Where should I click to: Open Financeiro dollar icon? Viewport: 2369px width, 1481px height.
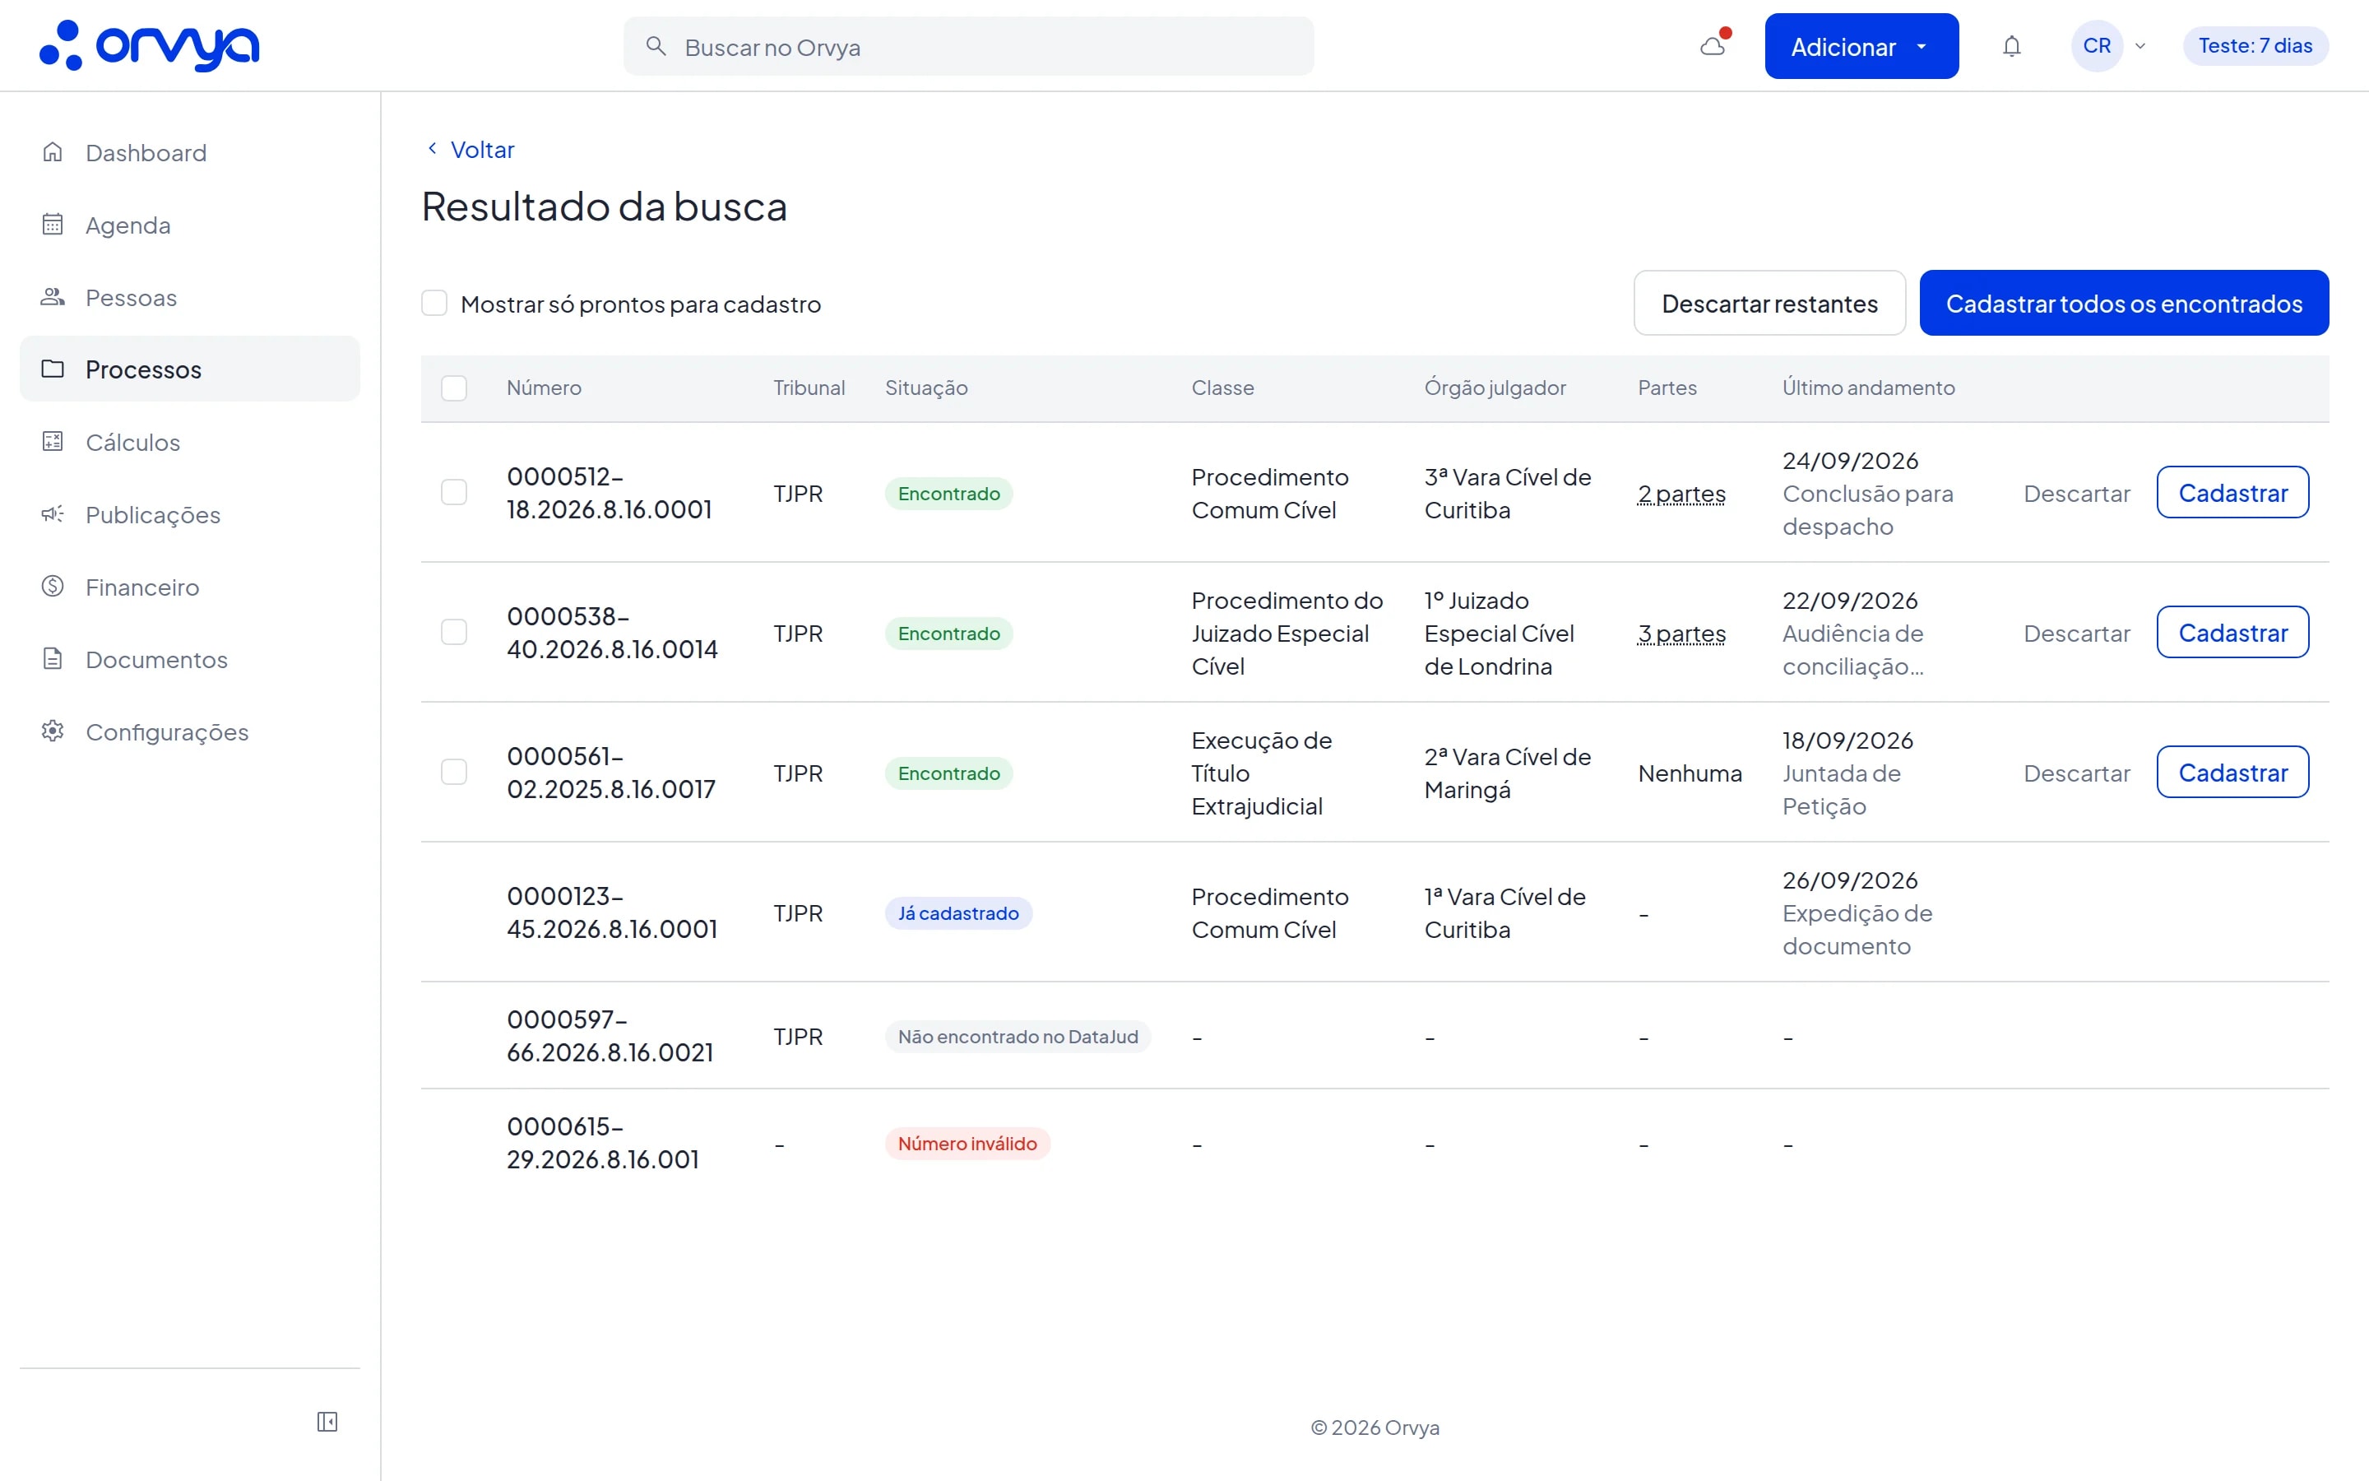pyautogui.click(x=53, y=587)
